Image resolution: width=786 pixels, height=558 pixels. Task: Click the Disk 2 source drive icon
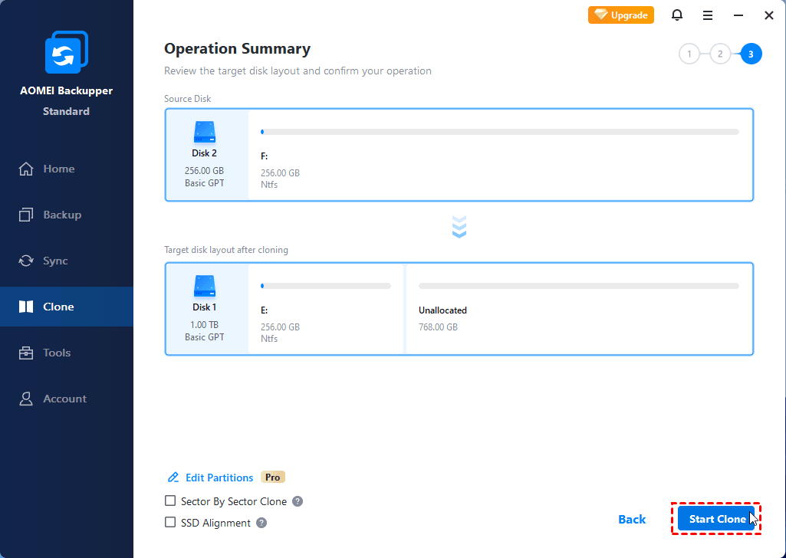point(205,133)
